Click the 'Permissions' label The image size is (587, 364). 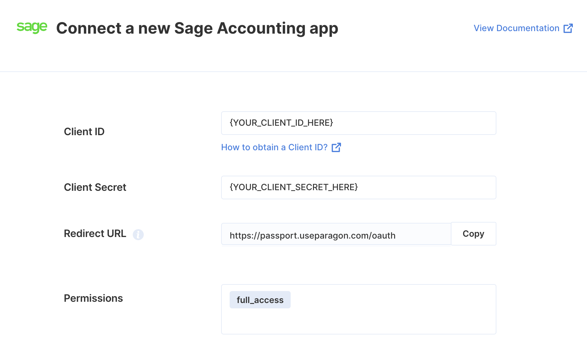(x=93, y=298)
